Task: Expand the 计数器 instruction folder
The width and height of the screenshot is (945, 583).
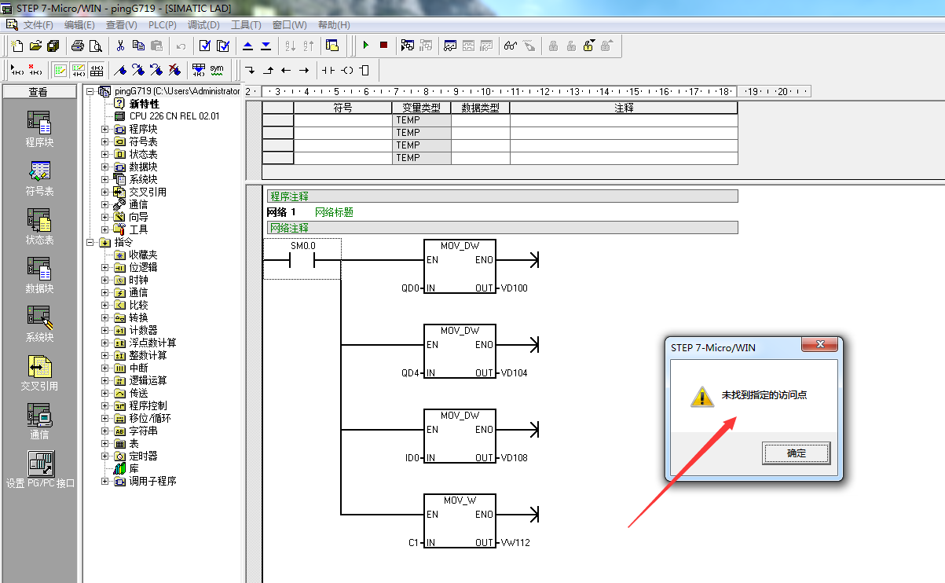Action: pyautogui.click(x=105, y=330)
